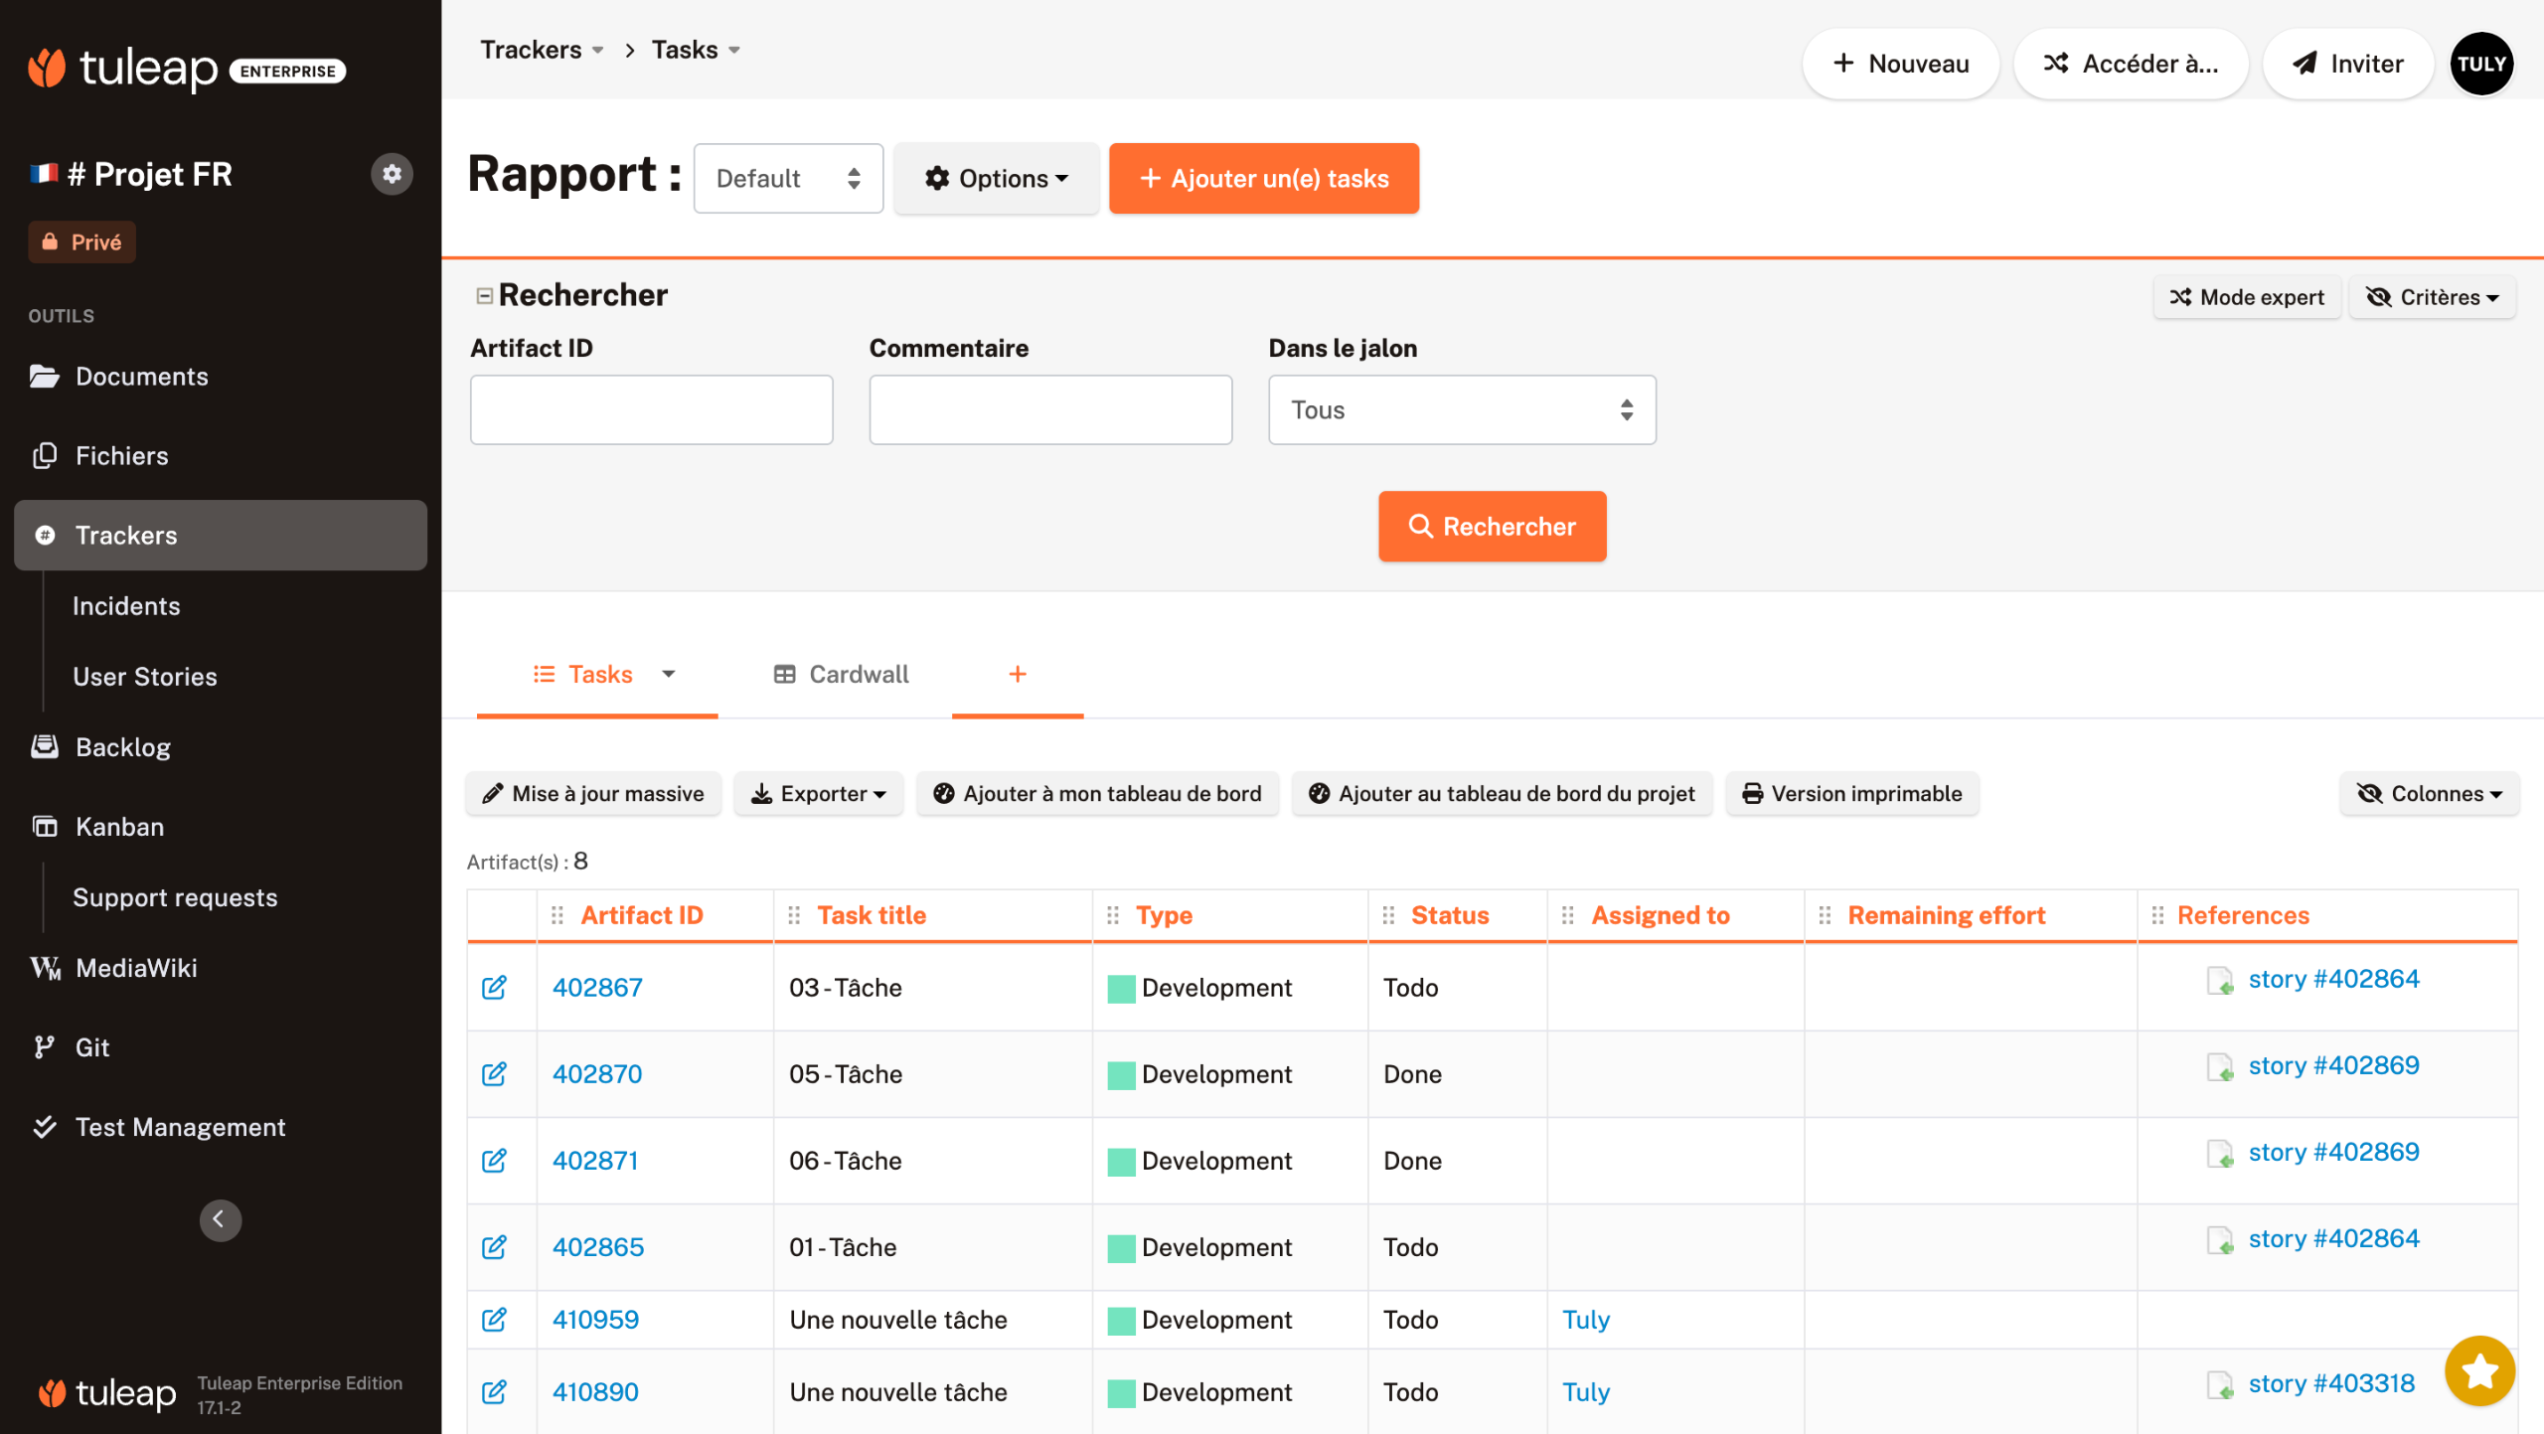Open project administration gear icon

coord(392,174)
